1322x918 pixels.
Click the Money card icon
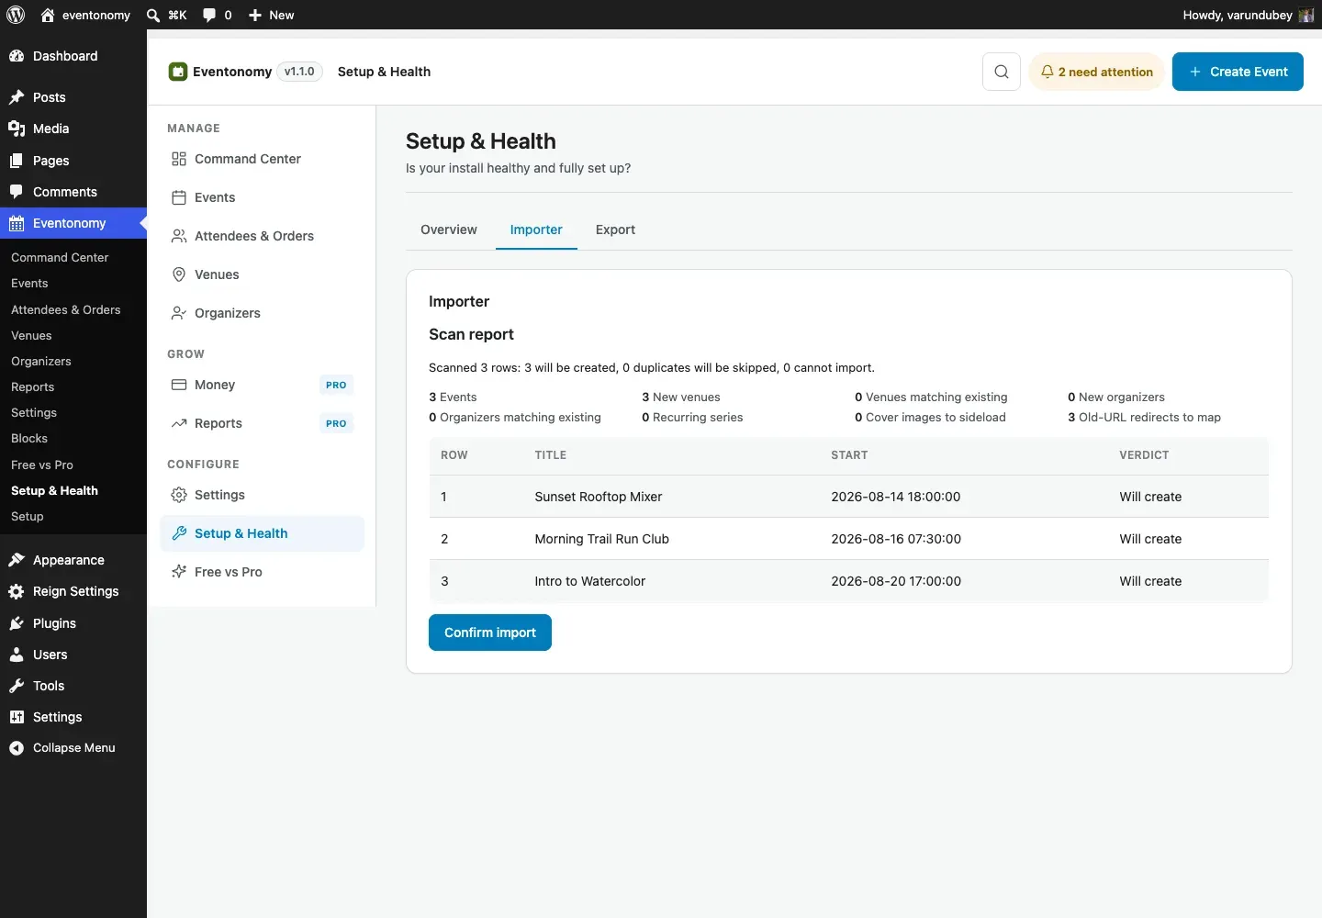tap(179, 385)
